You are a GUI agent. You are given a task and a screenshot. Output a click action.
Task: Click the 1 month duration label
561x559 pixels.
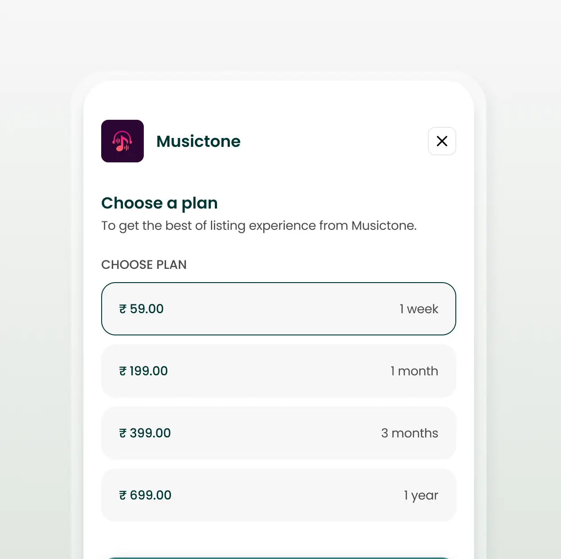[x=414, y=371]
